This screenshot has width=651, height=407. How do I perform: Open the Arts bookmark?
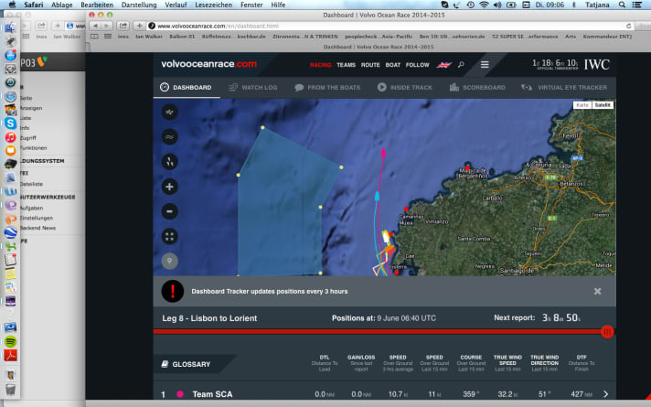tap(570, 37)
